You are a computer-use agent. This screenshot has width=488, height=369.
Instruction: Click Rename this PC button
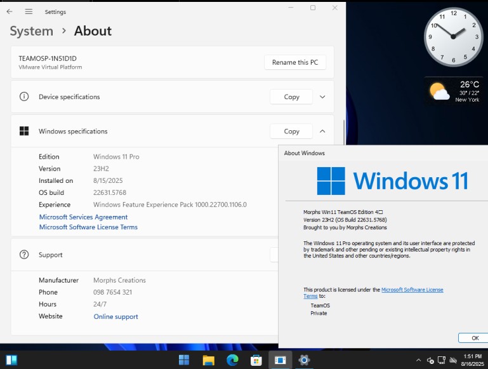point(295,62)
